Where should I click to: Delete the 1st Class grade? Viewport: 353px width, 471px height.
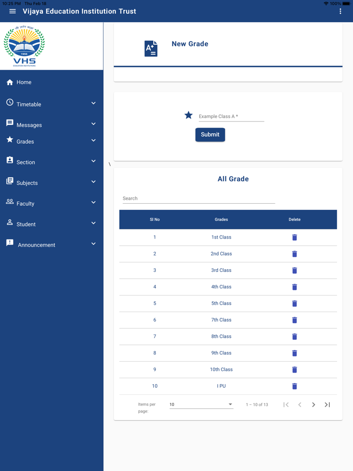295,238
